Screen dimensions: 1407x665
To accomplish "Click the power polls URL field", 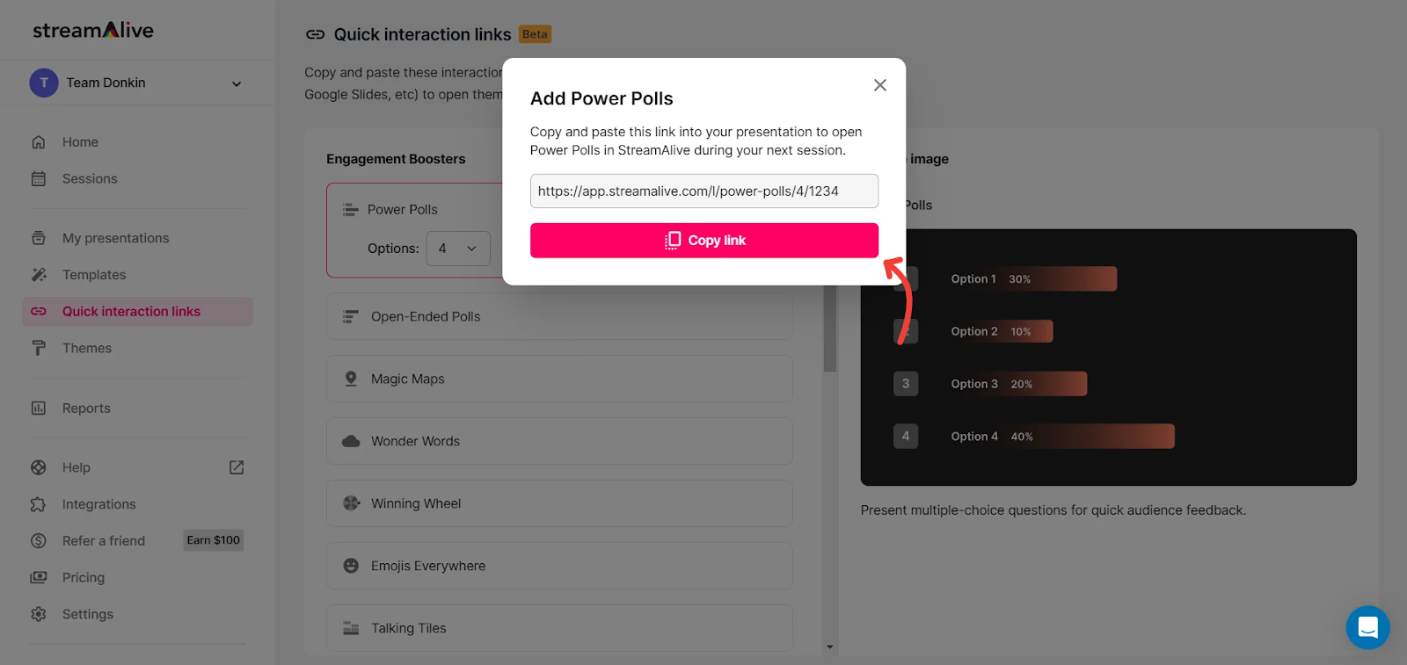I will coord(704,192).
